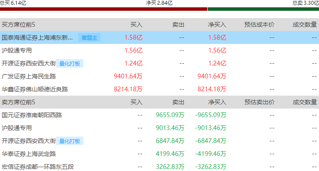Open 华鑫证券佛山顺德近良路 seat
Viewport: 319px width, 171px height.
pyautogui.click(x=35, y=89)
